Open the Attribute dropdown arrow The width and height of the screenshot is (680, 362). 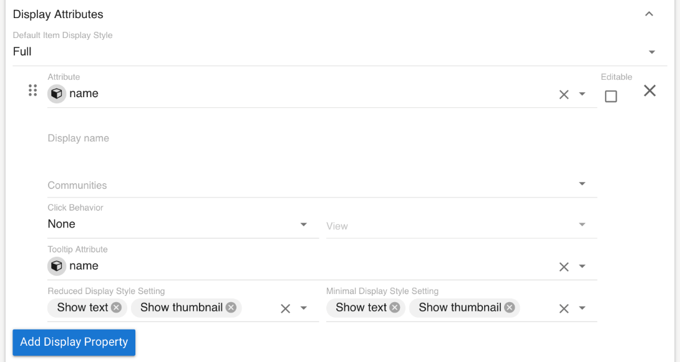[582, 94]
